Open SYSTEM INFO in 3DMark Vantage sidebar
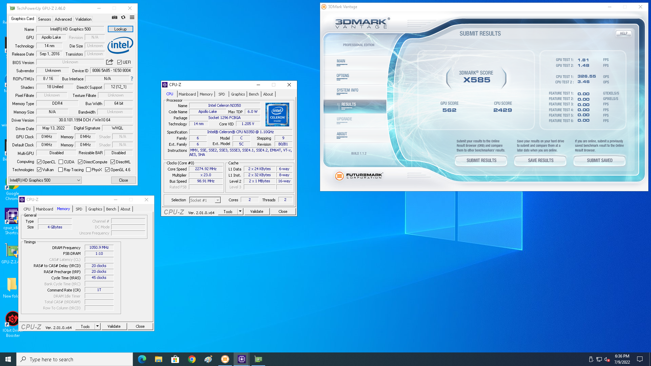 point(348,90)
